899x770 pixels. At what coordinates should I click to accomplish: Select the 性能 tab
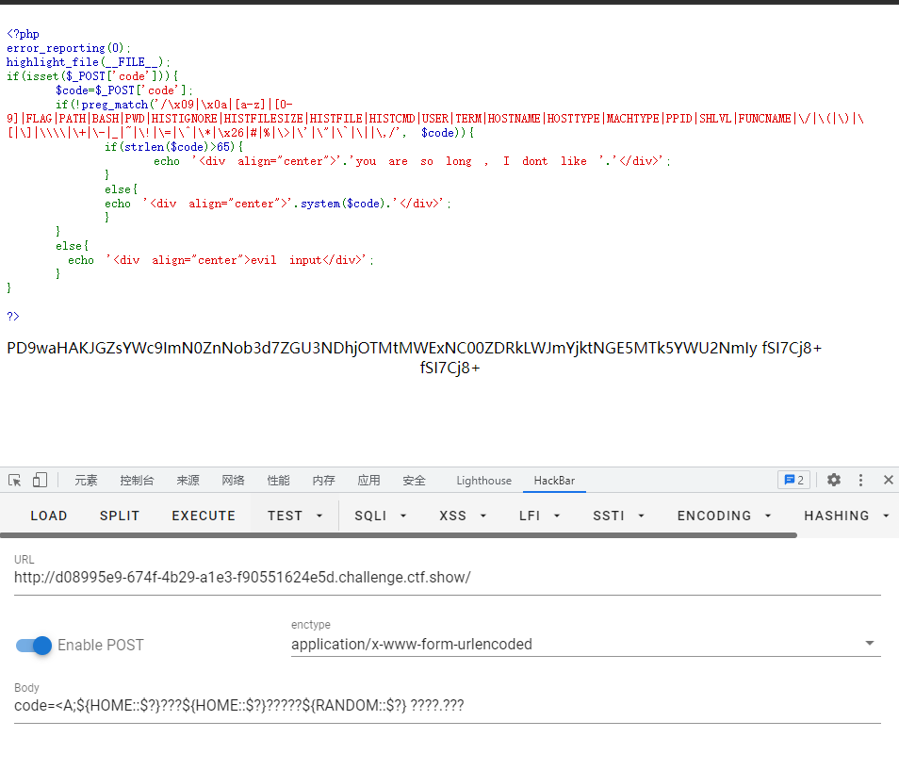point(279,481)
